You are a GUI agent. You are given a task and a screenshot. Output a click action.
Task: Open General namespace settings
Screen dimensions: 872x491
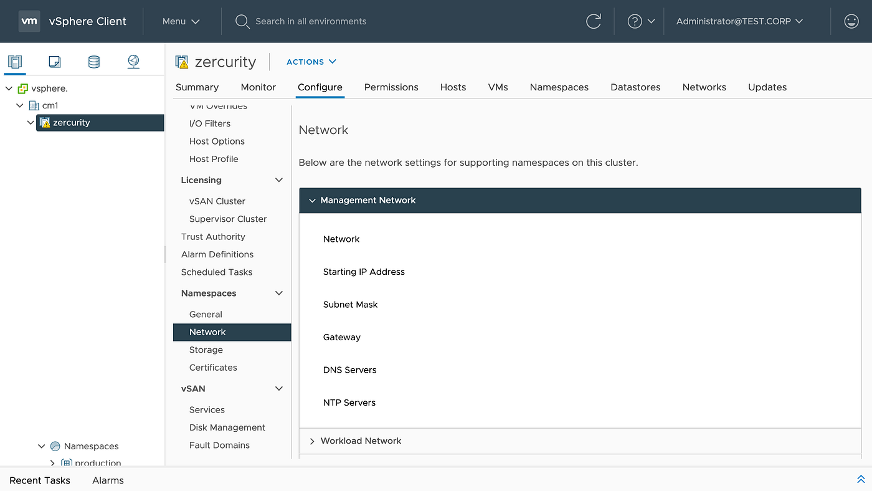pyautogui.click(x=206, y=315)
